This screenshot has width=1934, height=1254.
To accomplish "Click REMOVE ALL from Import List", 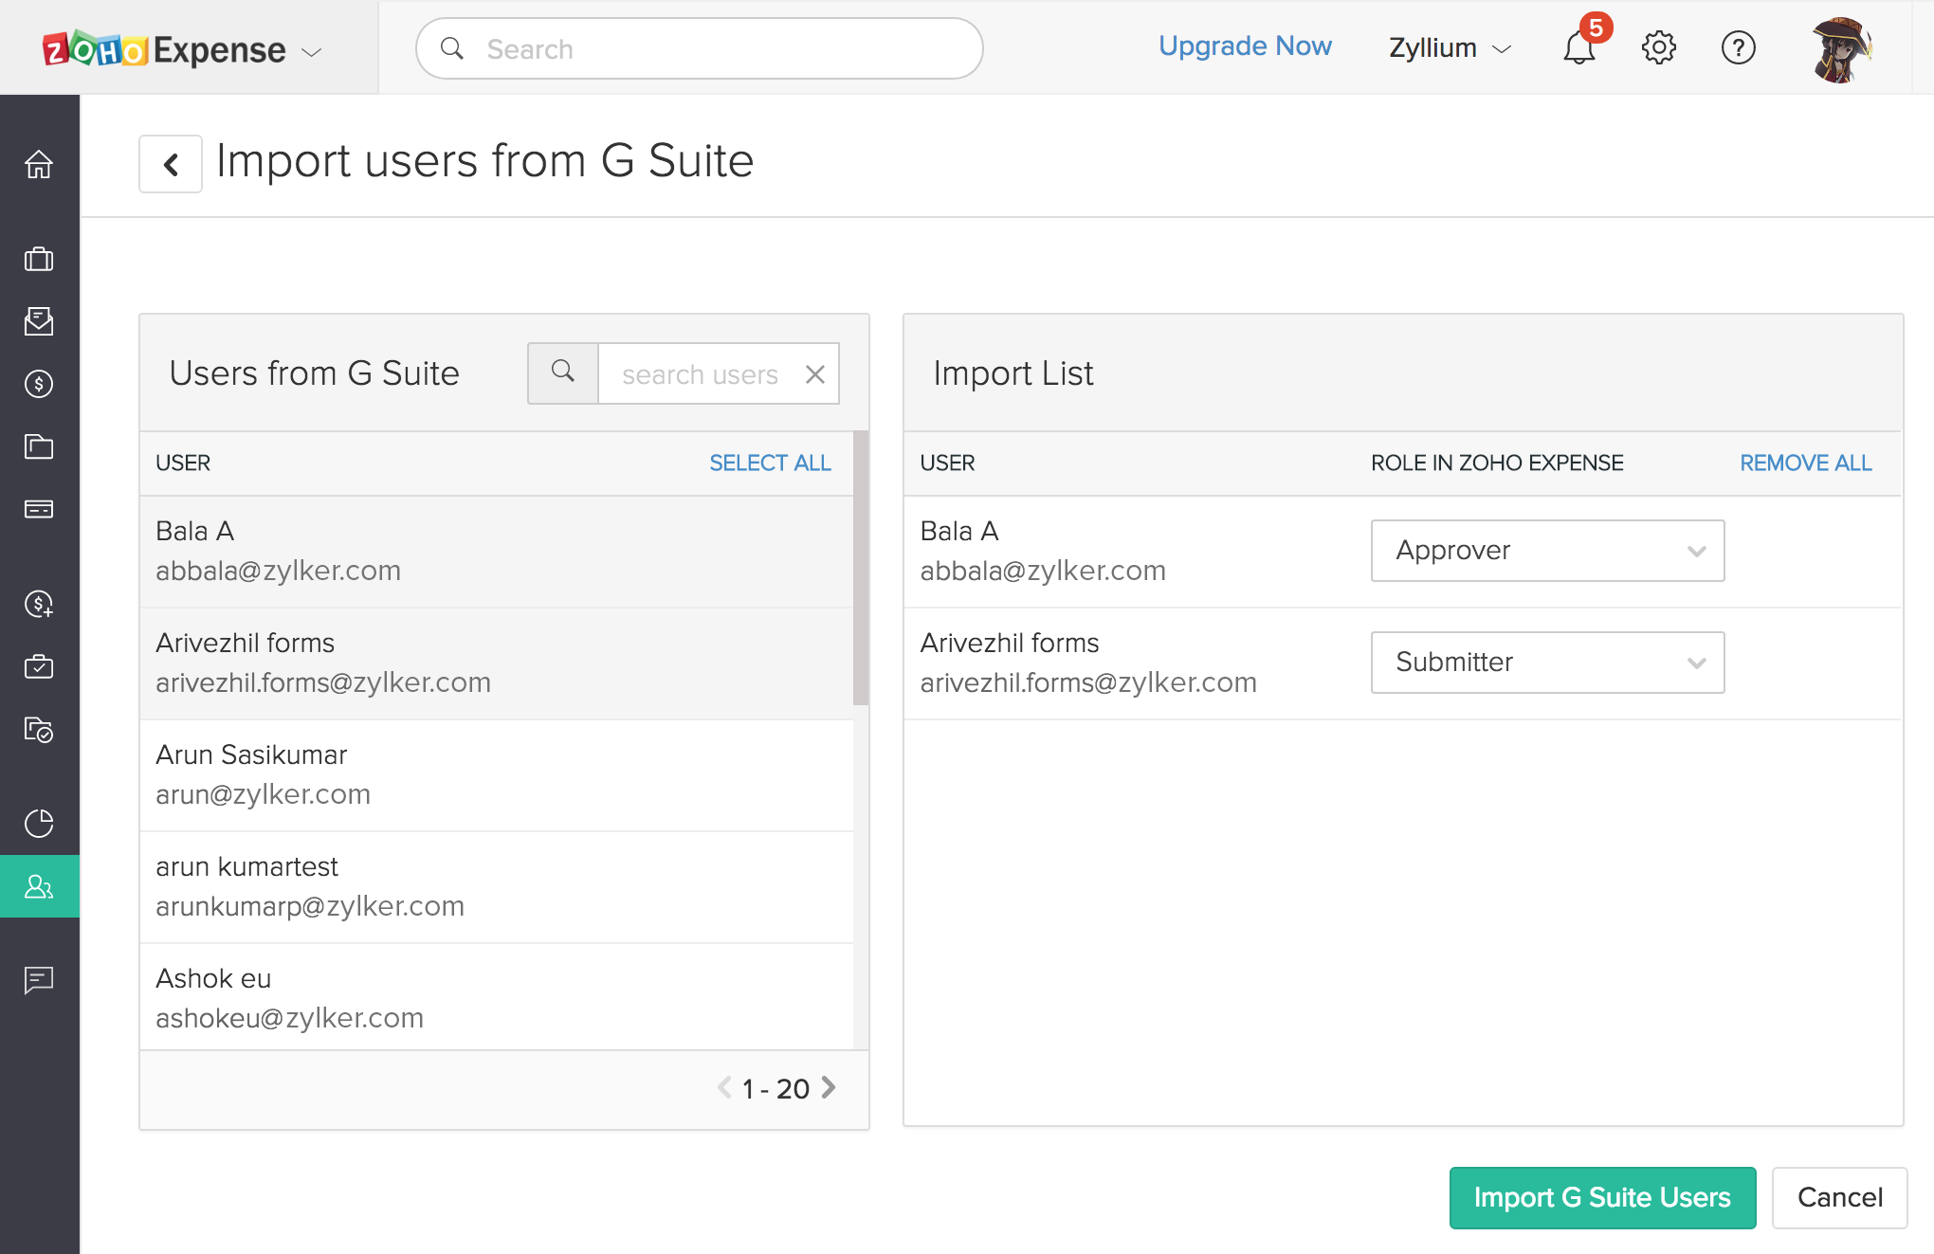I will (1807, 463).
